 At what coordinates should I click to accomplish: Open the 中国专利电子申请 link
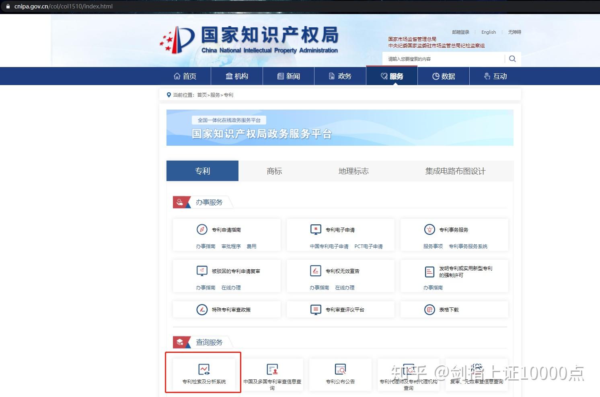[x=329, y=246]
